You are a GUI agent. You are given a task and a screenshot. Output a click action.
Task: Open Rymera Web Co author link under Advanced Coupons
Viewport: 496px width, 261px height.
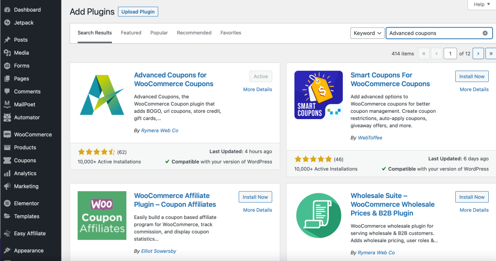click(160, 131)
